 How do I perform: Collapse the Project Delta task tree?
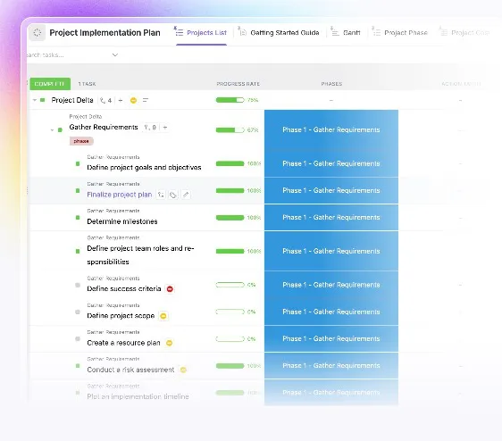(35, 100)
